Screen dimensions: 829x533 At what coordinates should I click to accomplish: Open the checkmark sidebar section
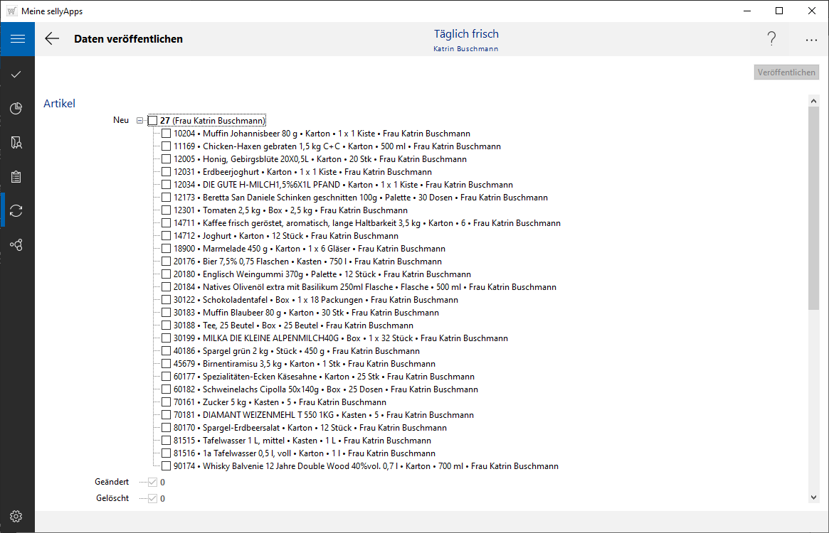pos(17,74)
